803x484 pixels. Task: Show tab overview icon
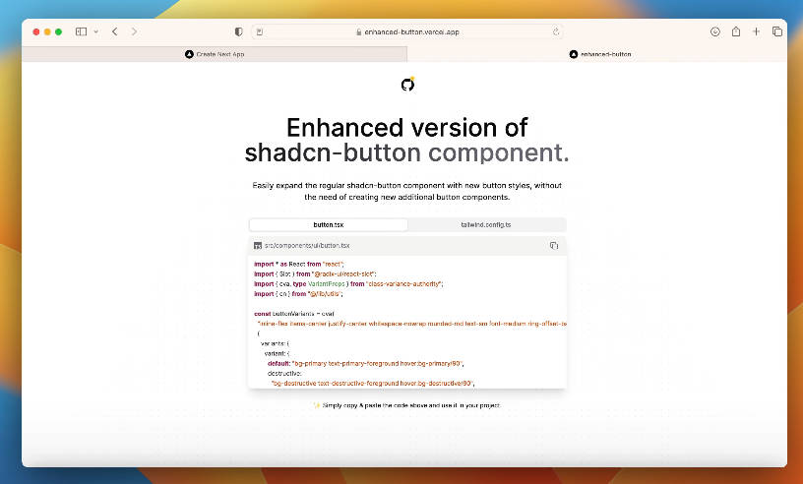[x=776, y=31]
